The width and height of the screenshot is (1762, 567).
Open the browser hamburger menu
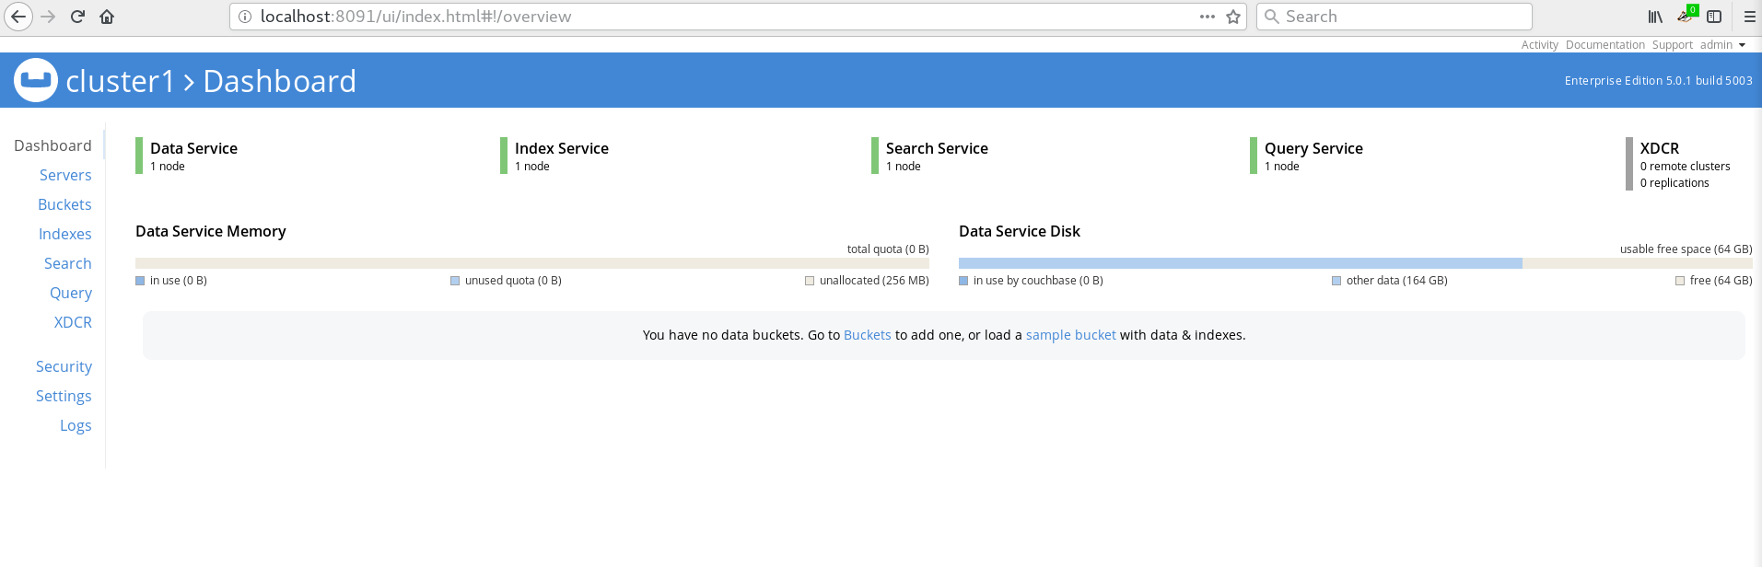pyautogui.click(x=1749, y=17)
